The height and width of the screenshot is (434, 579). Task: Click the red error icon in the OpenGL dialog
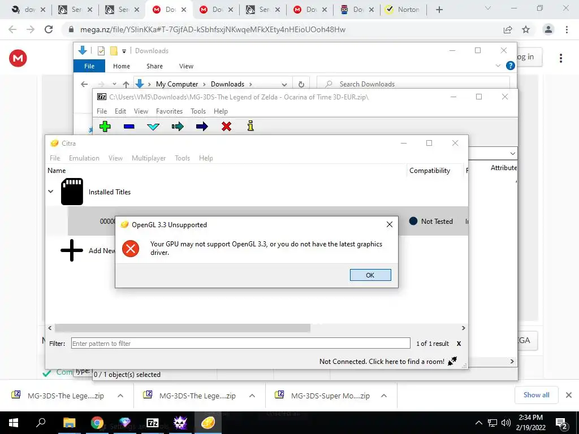point(131,249)
